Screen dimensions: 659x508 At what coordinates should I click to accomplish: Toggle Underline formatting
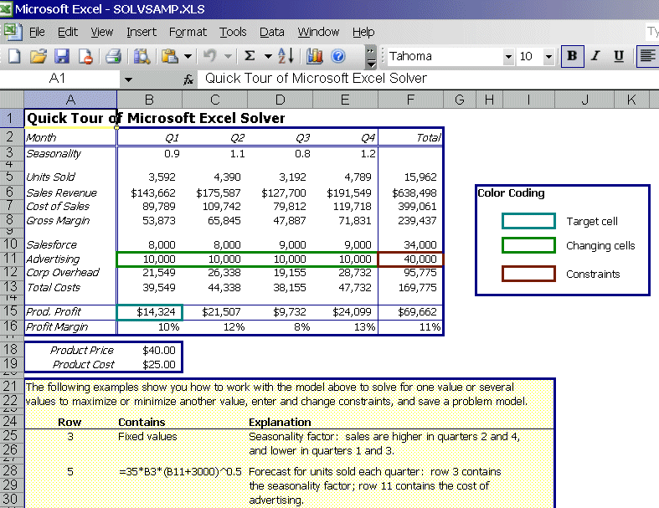[x=620, y=56]
